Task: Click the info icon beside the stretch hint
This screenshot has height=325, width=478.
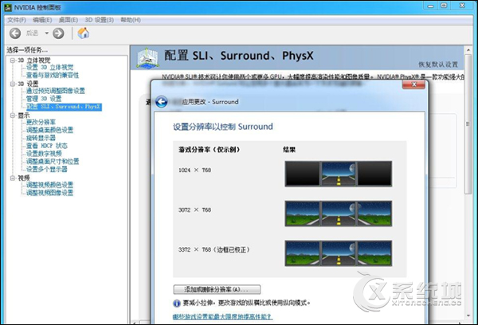Action: tap(177, 303)
